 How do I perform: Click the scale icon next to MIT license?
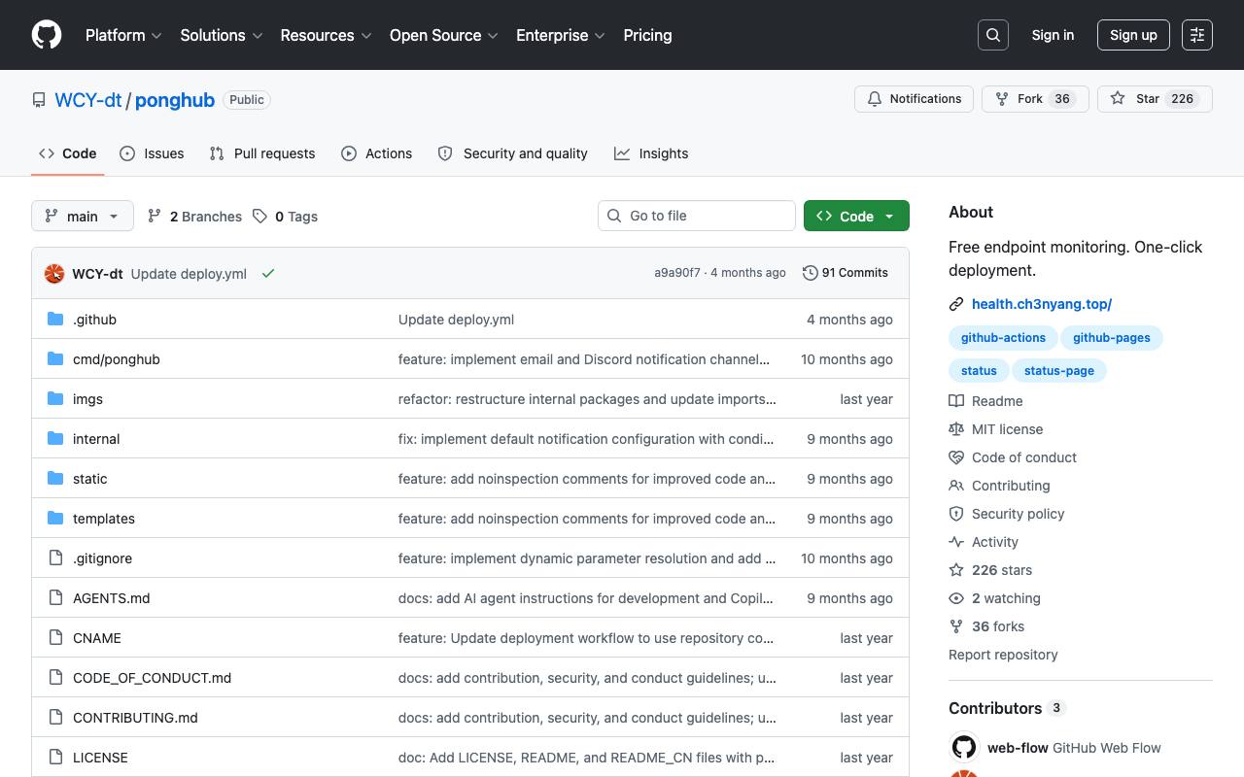point(956,429)
